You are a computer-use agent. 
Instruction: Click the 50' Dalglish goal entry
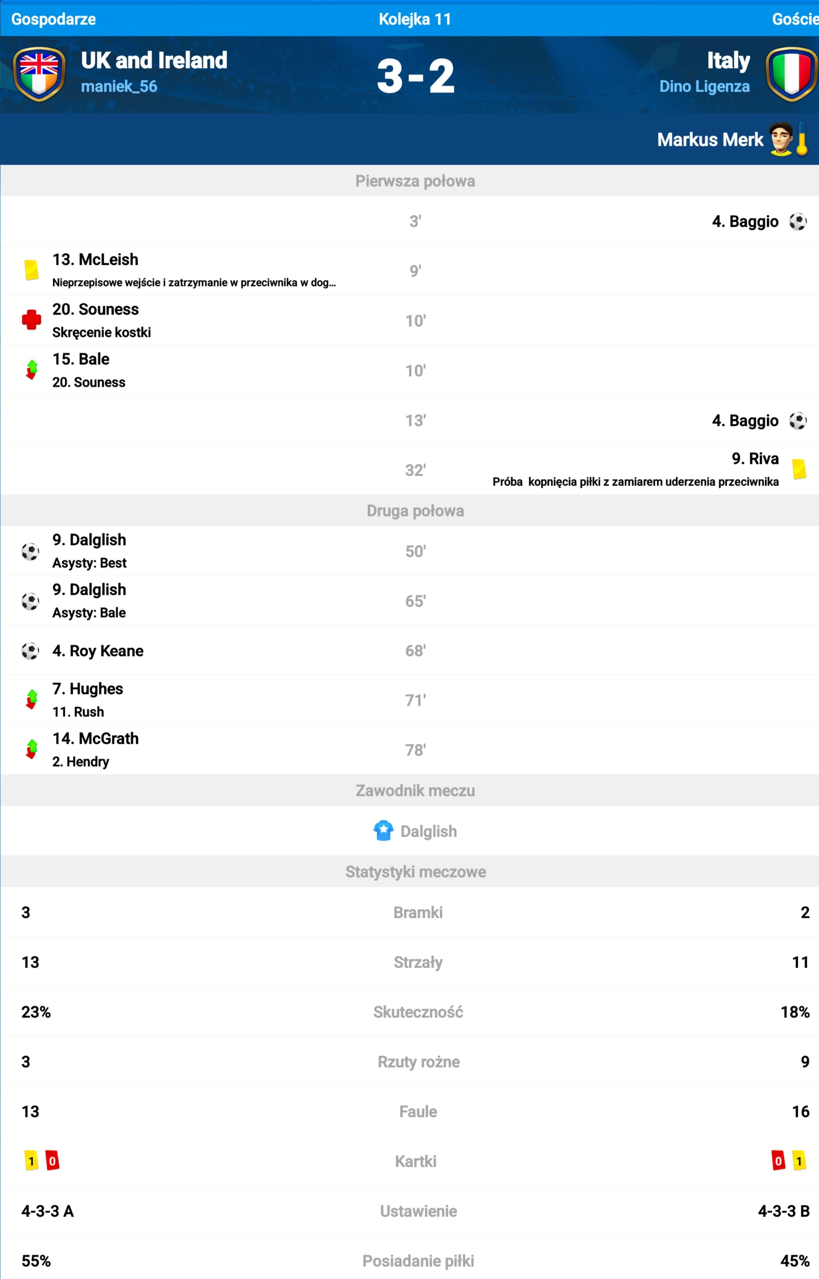409,551
